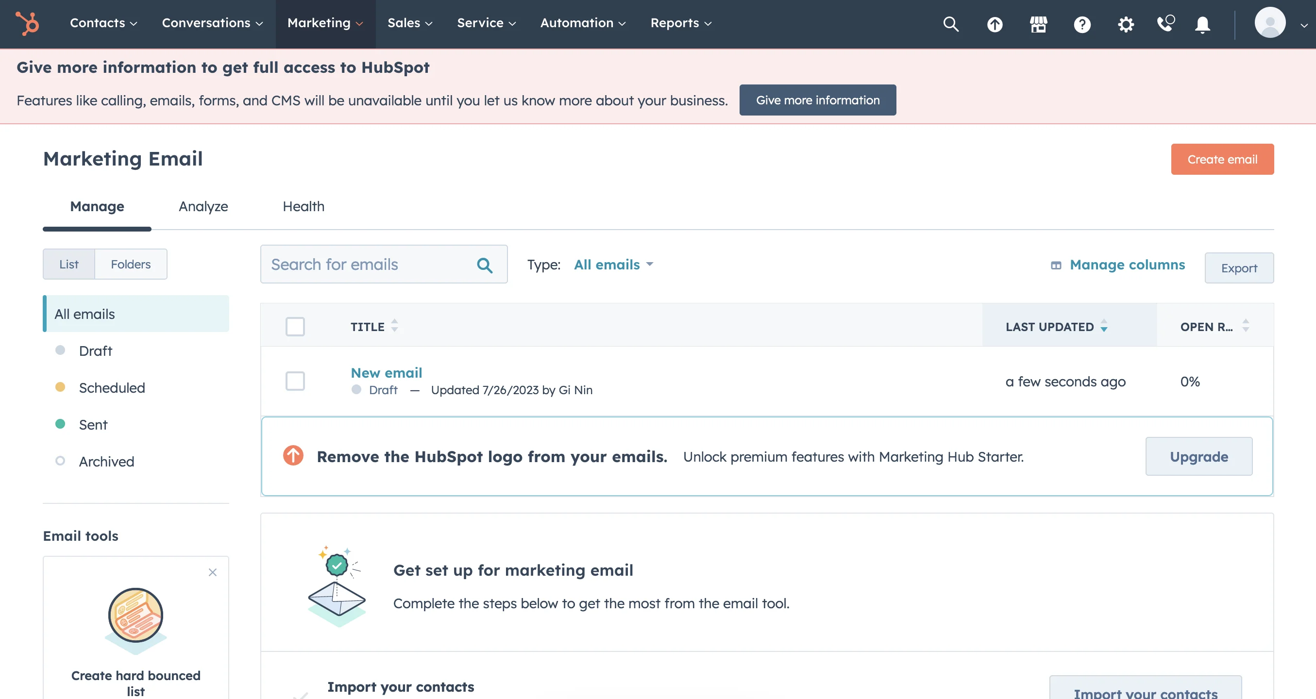Click the search magnifier in emails search box
1316x699 pixels.
tap(484, 265)
